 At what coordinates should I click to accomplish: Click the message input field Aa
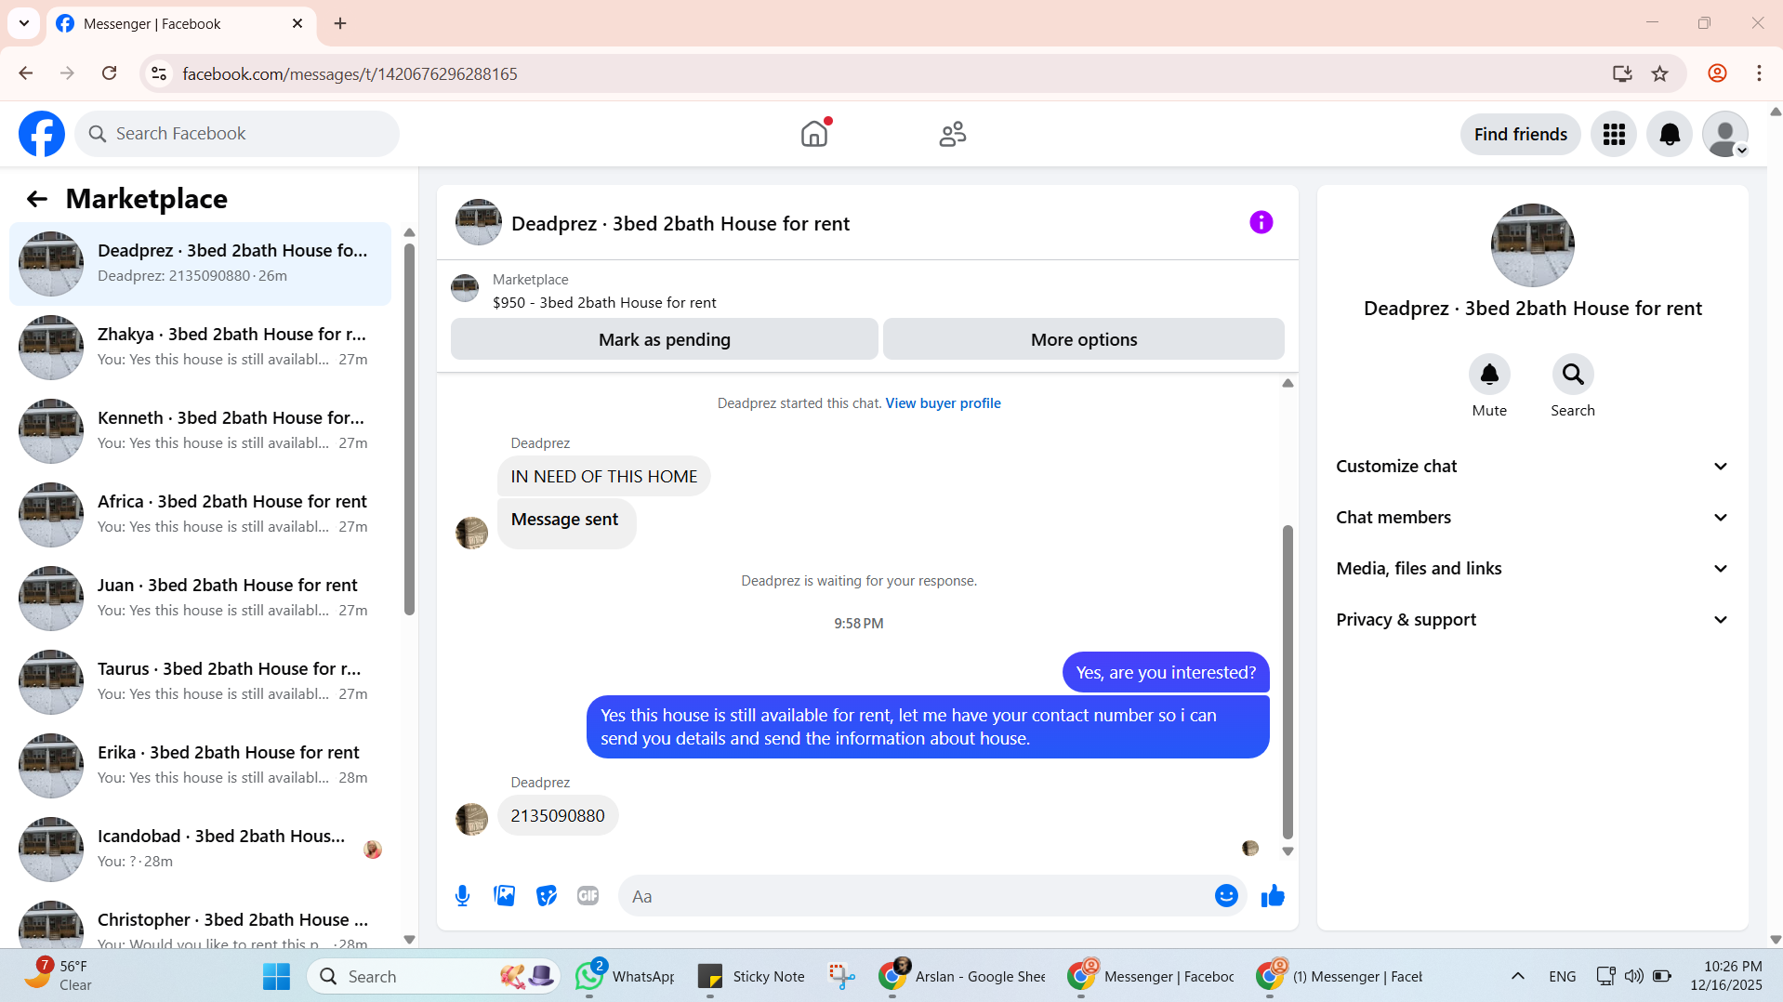tap(916, 896)
